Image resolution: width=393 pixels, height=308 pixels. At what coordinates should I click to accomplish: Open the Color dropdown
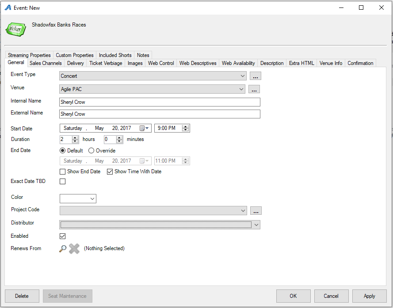92,199
